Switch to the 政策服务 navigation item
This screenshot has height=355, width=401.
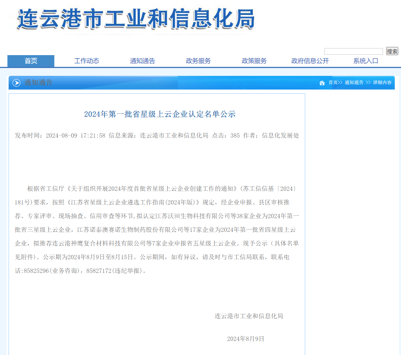pyautogui.click(x=254, y=61)
